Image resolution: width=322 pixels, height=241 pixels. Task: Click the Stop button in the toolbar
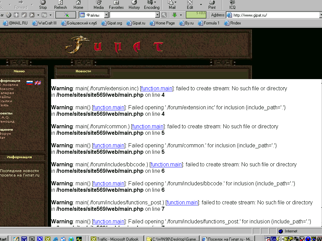43,5
